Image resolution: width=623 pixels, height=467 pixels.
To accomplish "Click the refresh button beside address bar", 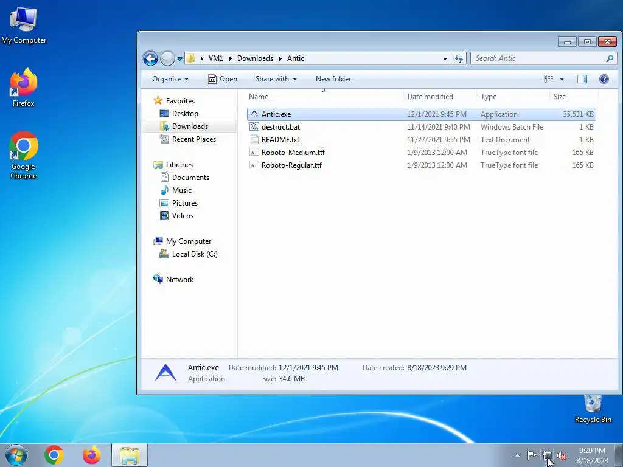I will point(459,59).
